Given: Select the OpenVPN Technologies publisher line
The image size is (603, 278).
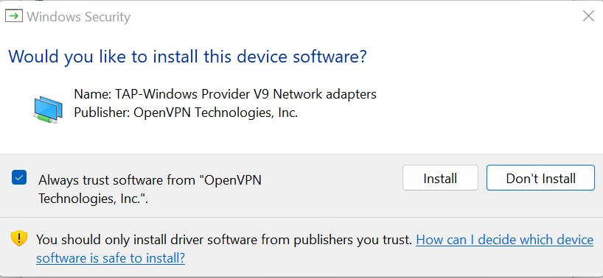Looking at the screenshot, I should [x=186, y=113].
